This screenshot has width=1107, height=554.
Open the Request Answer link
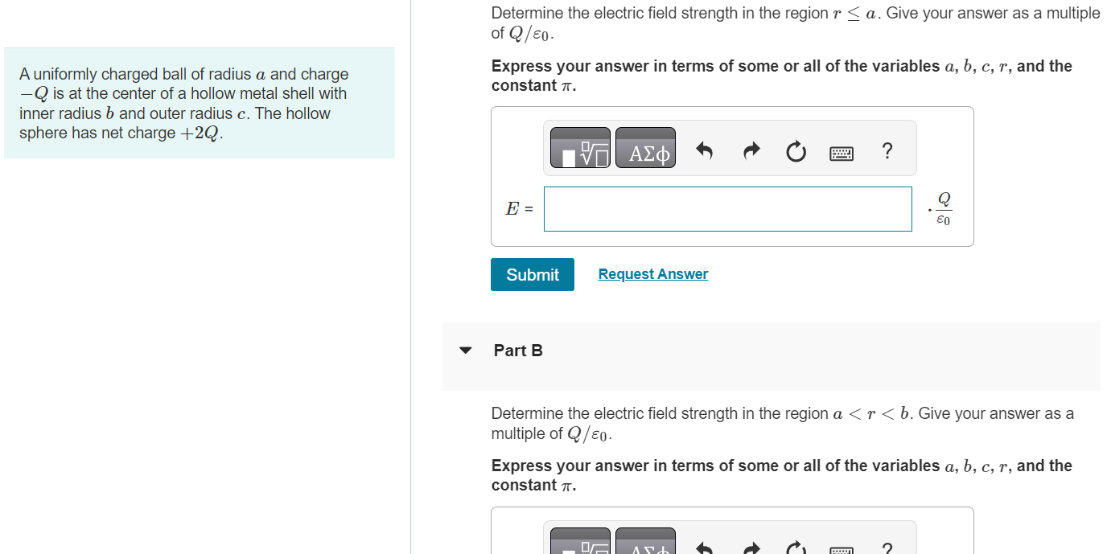tap(652, 274)
